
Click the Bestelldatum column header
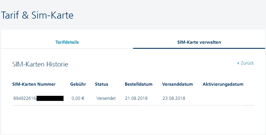click(139, 84)
